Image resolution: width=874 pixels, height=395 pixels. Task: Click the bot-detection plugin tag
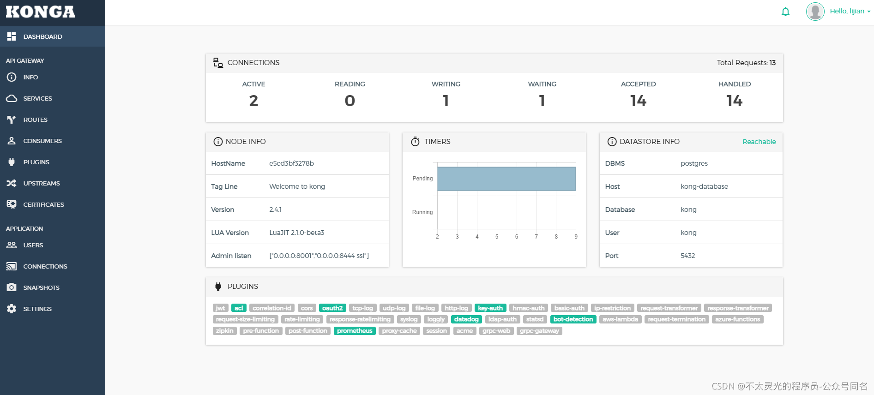pyautogui.click(x=573, y=319)
